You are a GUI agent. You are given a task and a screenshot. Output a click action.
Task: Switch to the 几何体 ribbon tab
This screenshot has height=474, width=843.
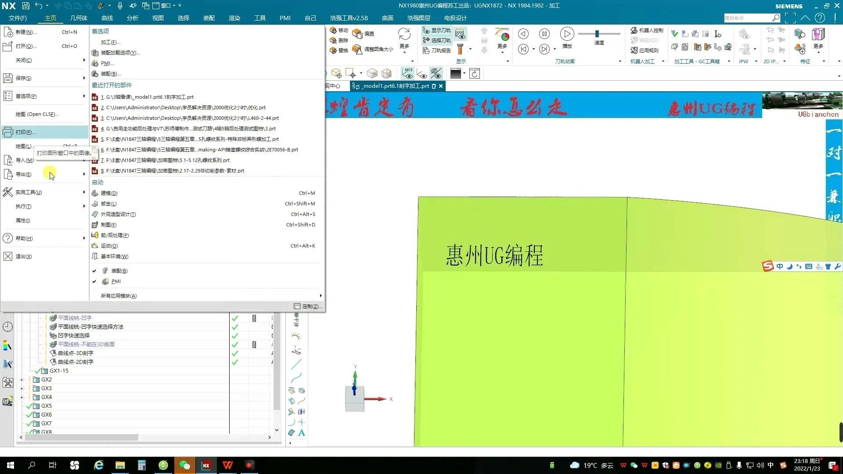(x=78, y=18)
